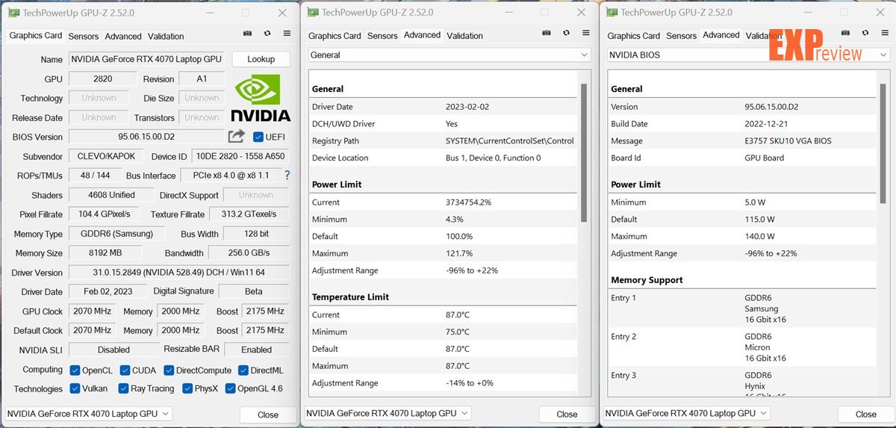Screen dimensions: 896x428
Task: Open the hamburger menu in the middle window
Action: (x=586, y=34)
